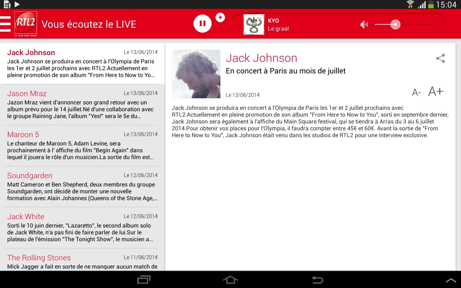Viewport: 461px width, 288px height.
Task: Increase text size with A+
Action: tap(436, 91)
